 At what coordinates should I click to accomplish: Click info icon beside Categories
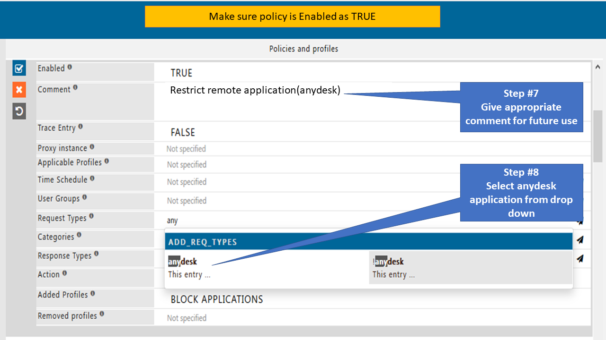click(x=79, y=235)
